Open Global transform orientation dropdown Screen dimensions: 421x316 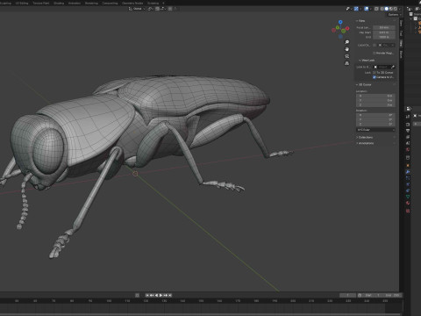[x=137, y=9]
